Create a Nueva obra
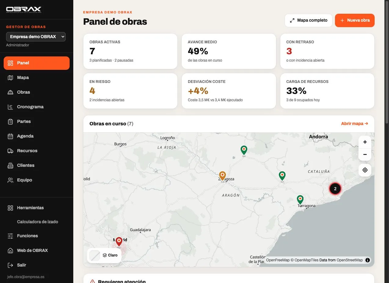Viewport: 389px width, 283px height. [x=355, y=20]
